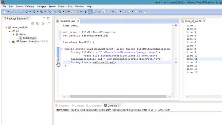Click the editor scroll right arrow

click(x=170, y=97)
